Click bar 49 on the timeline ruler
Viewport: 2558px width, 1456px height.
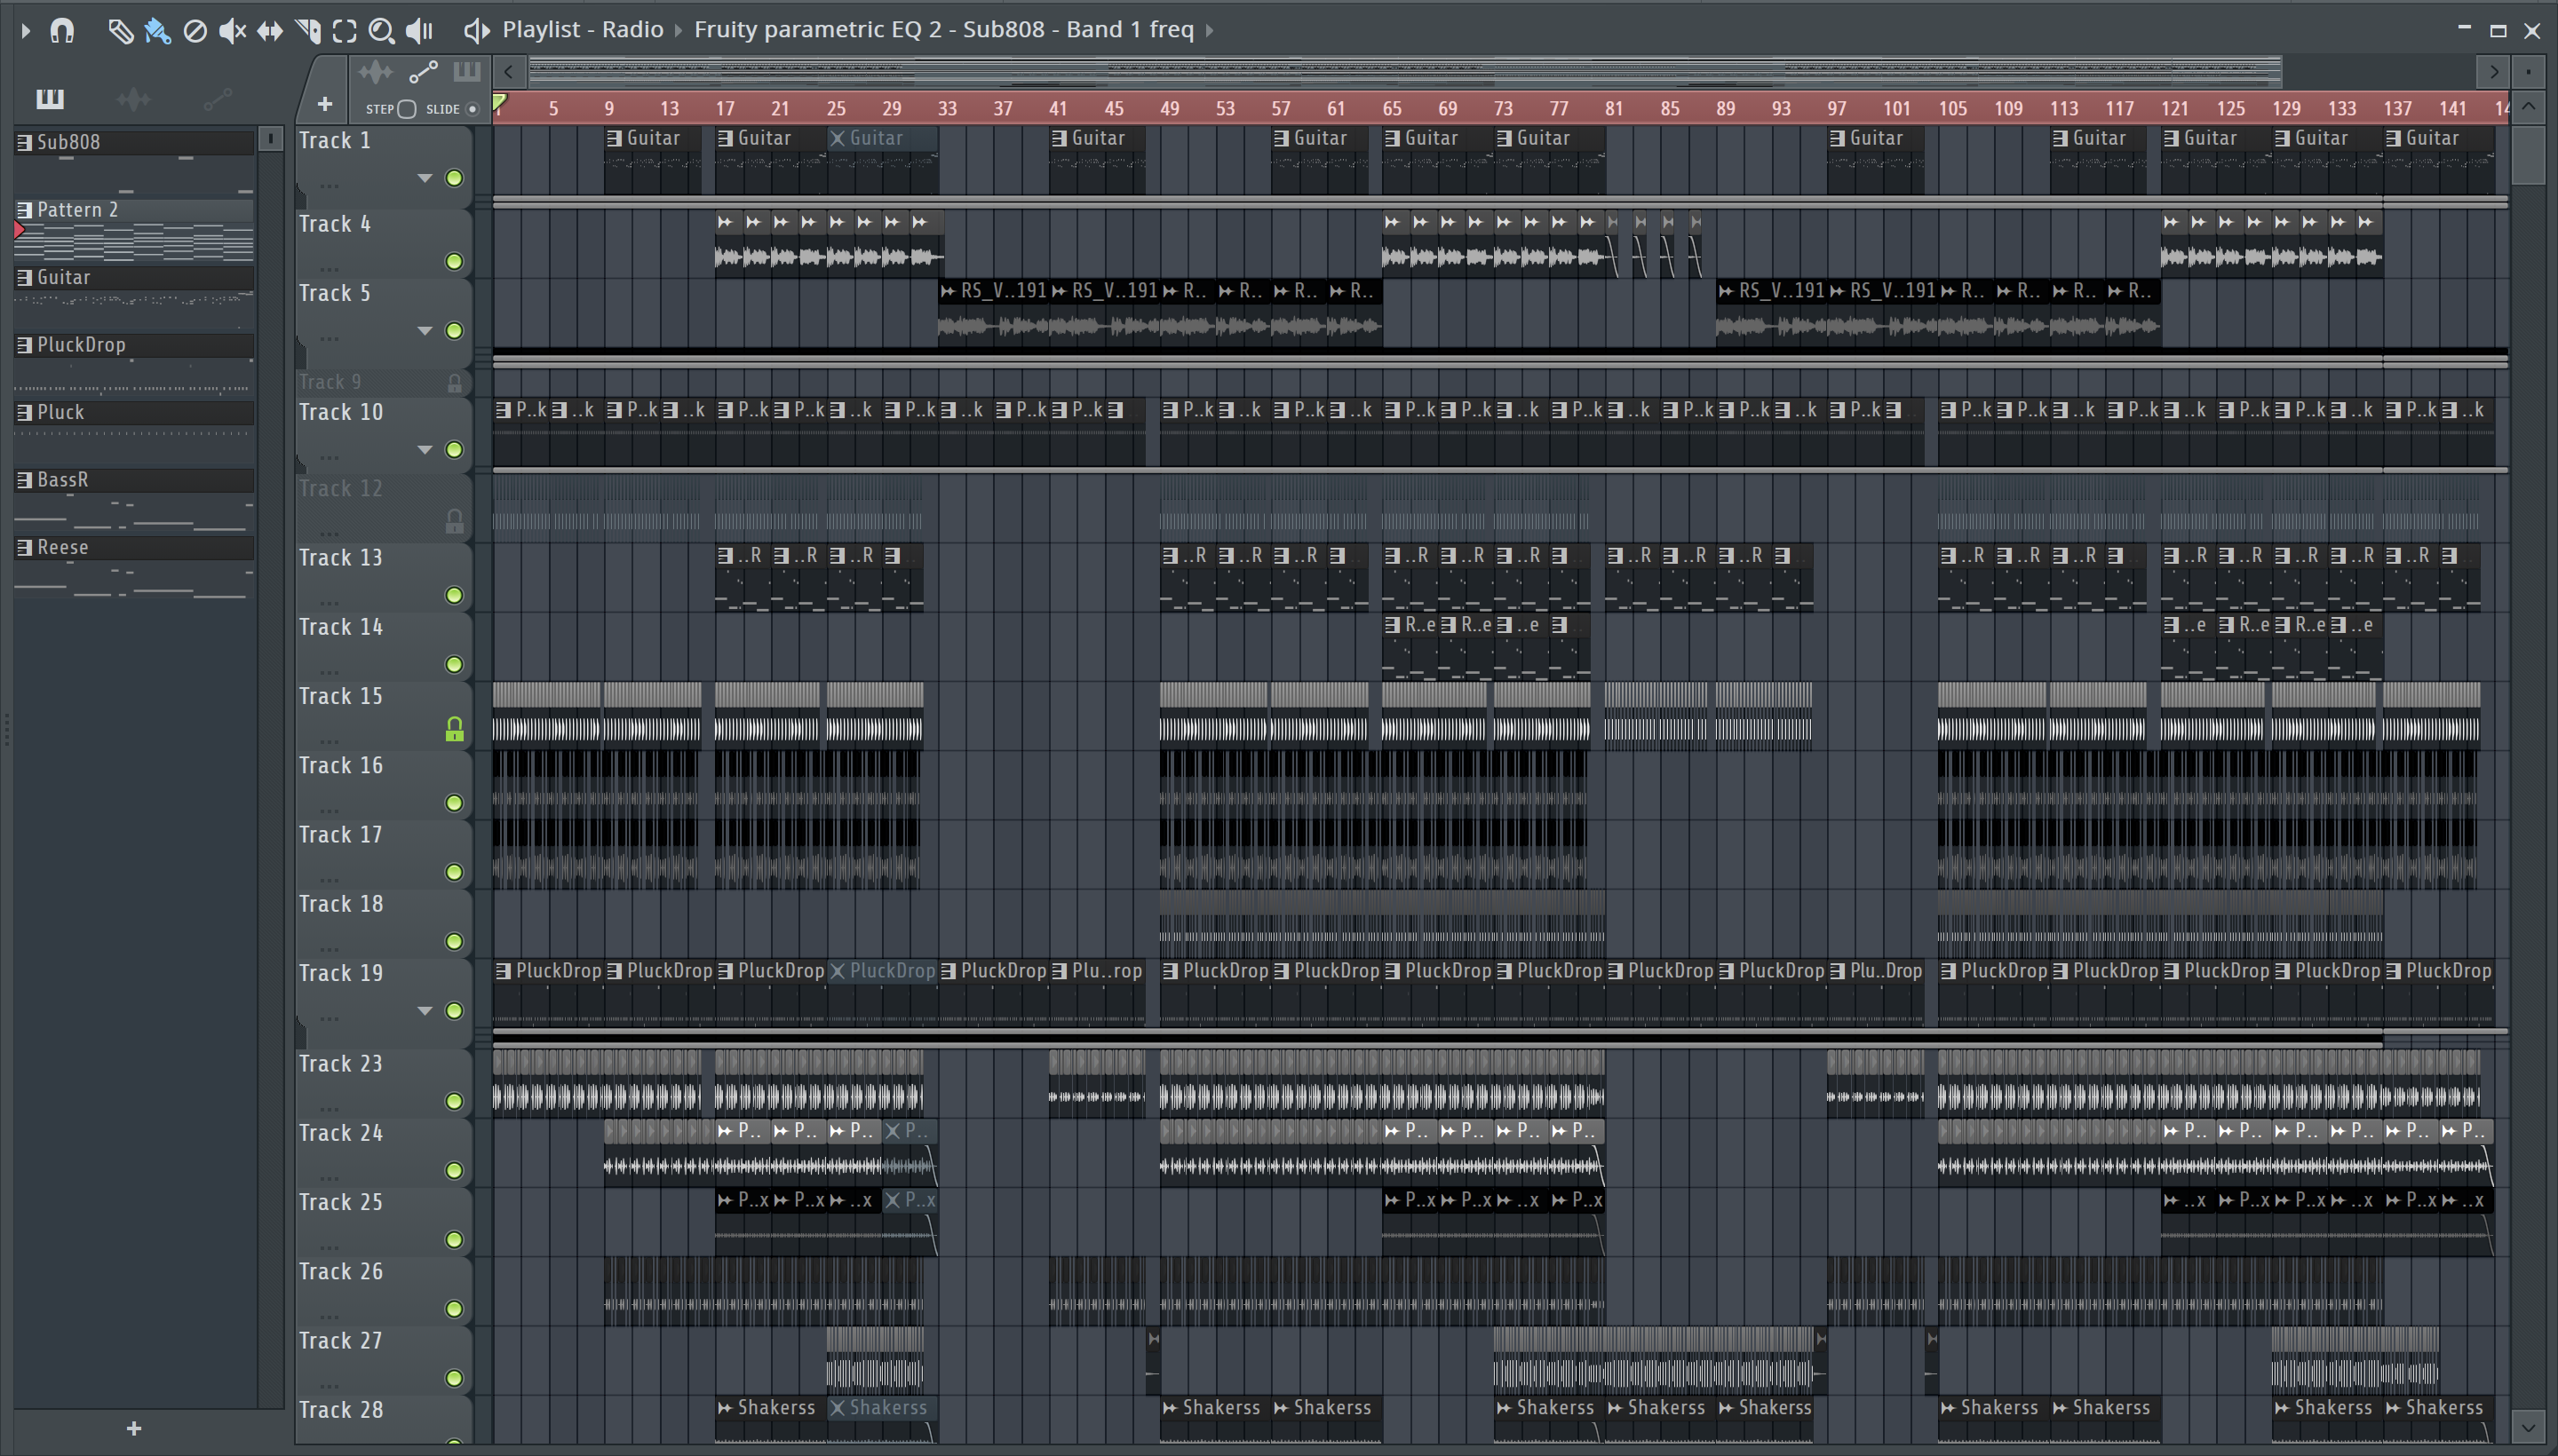[1169, 108]
